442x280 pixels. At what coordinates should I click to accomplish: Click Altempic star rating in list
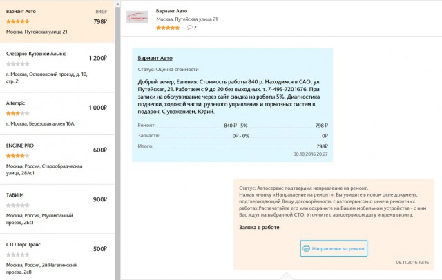pyautogui.click(x=18, y=113)
